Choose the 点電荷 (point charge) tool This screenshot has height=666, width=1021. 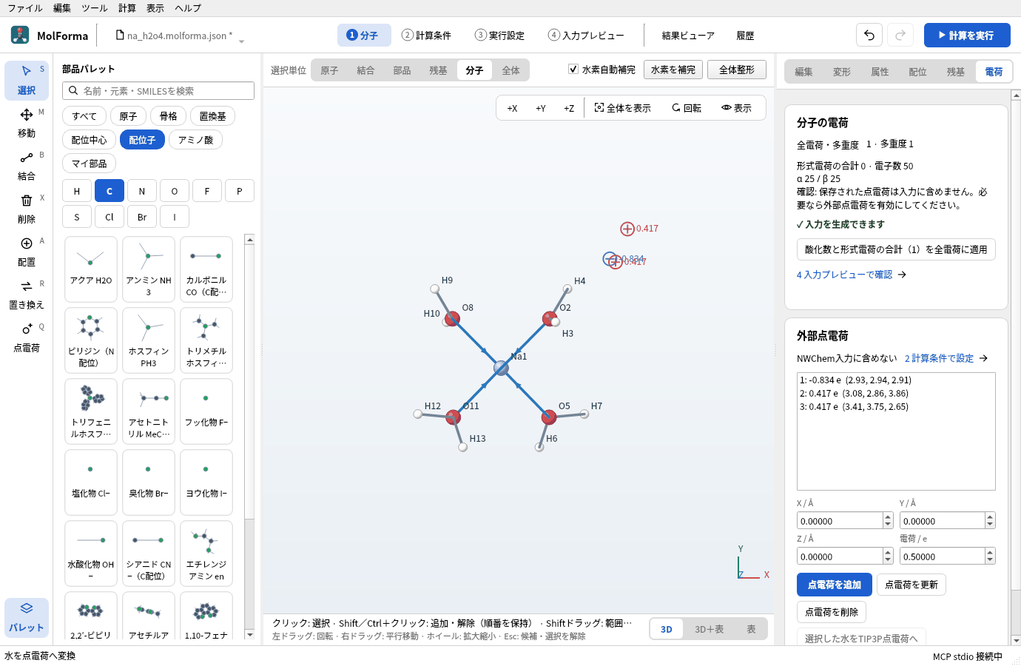pyautogui.click(x=27, y=337)
